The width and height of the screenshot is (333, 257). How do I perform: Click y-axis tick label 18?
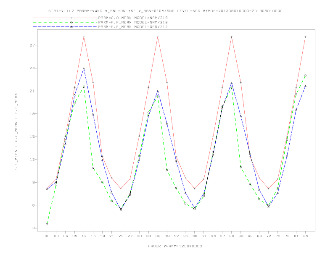[32, 114]
